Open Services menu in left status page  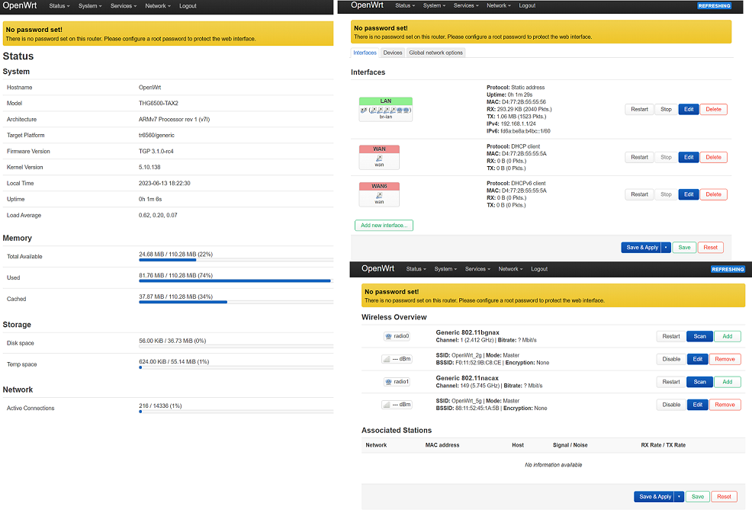point(124,6)
